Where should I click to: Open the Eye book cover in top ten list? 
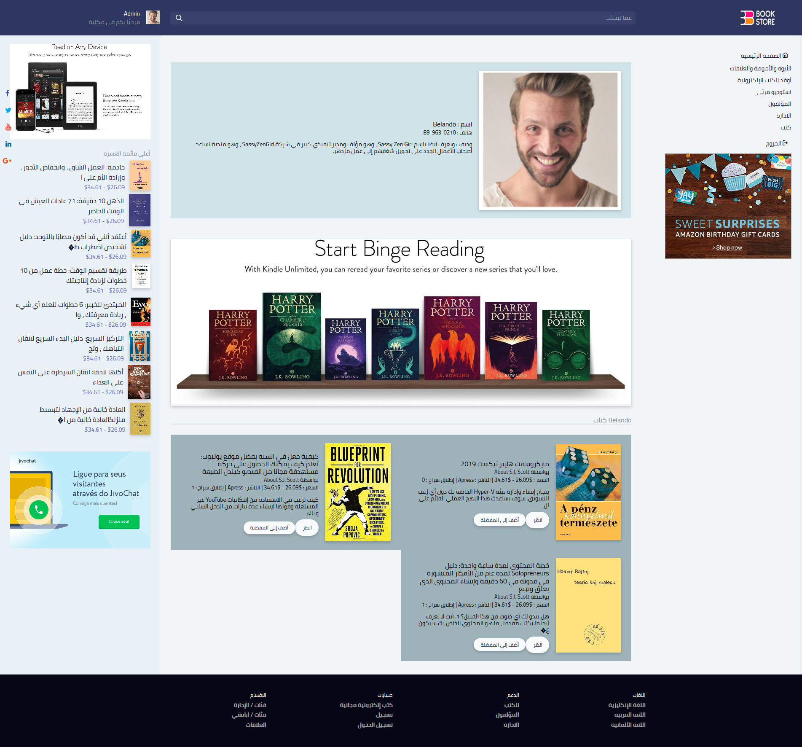(140, 312)
